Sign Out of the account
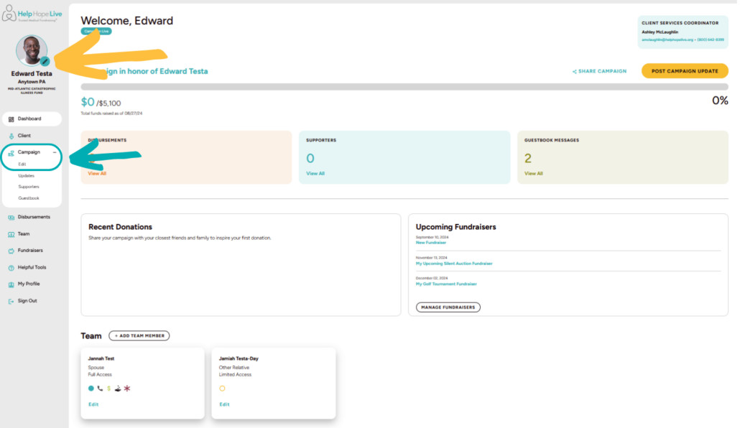 [27, 301]
